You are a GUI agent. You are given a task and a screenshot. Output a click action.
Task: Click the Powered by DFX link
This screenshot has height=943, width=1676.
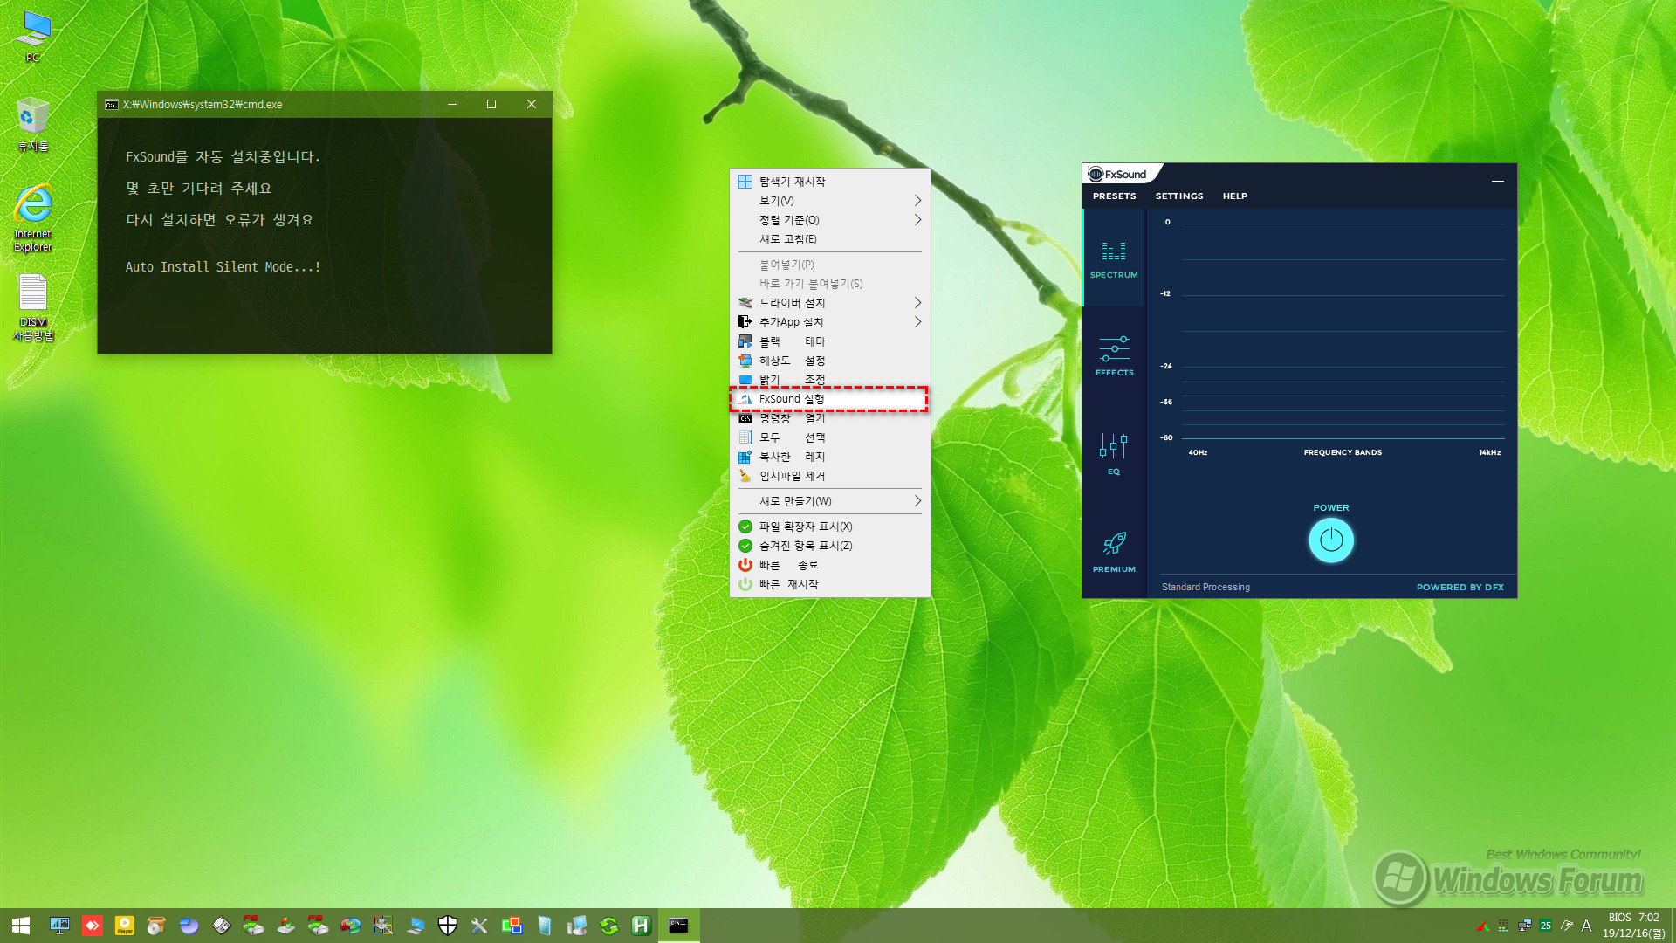tap(1460, 588)
